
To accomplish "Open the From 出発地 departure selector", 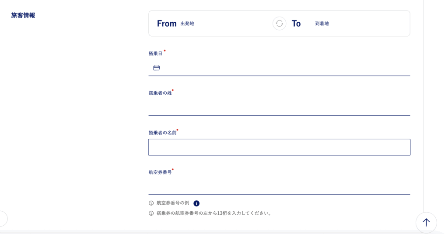I will (x=211, y=24).
